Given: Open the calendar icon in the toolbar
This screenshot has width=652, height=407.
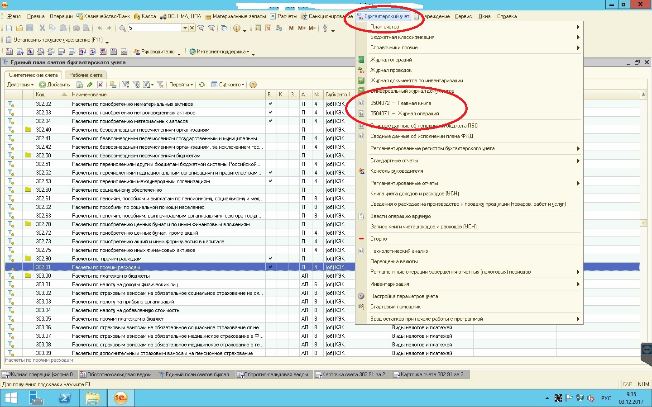Looking at the screenshot, I should 268,28.
